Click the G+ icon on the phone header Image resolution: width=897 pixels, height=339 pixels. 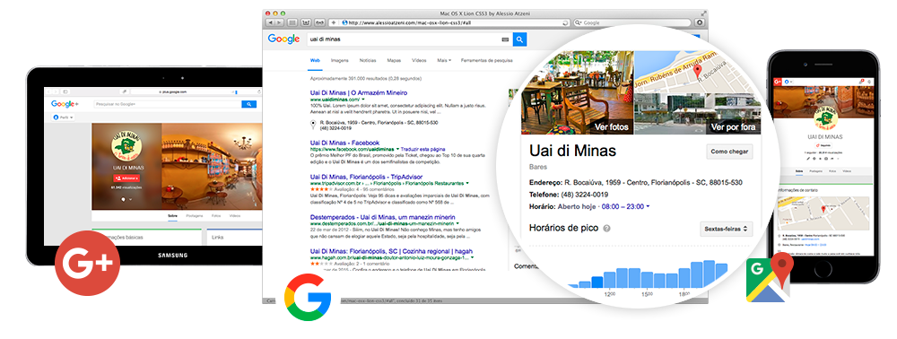(778, 82)
